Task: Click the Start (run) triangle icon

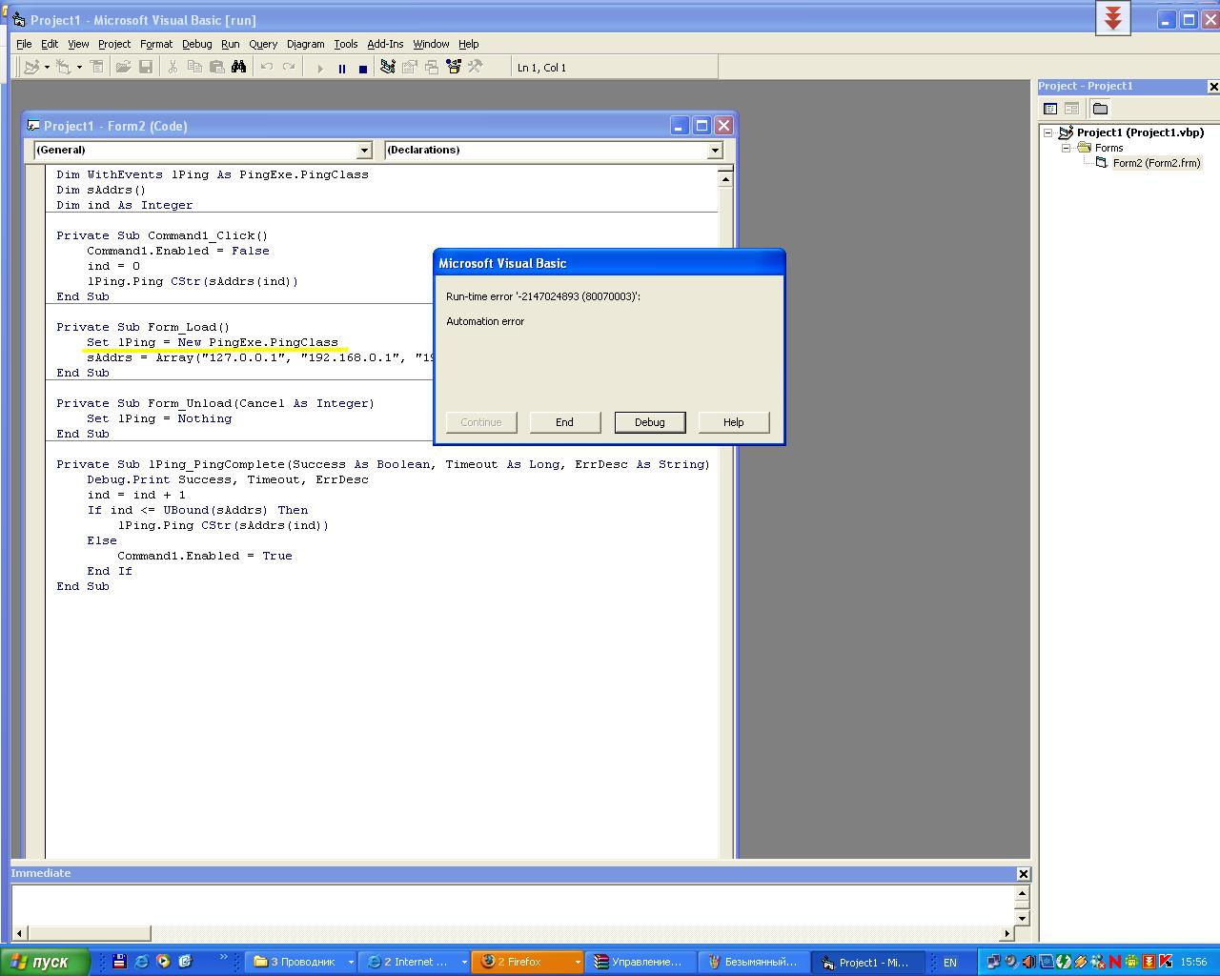Action: [x=320, y=68]
